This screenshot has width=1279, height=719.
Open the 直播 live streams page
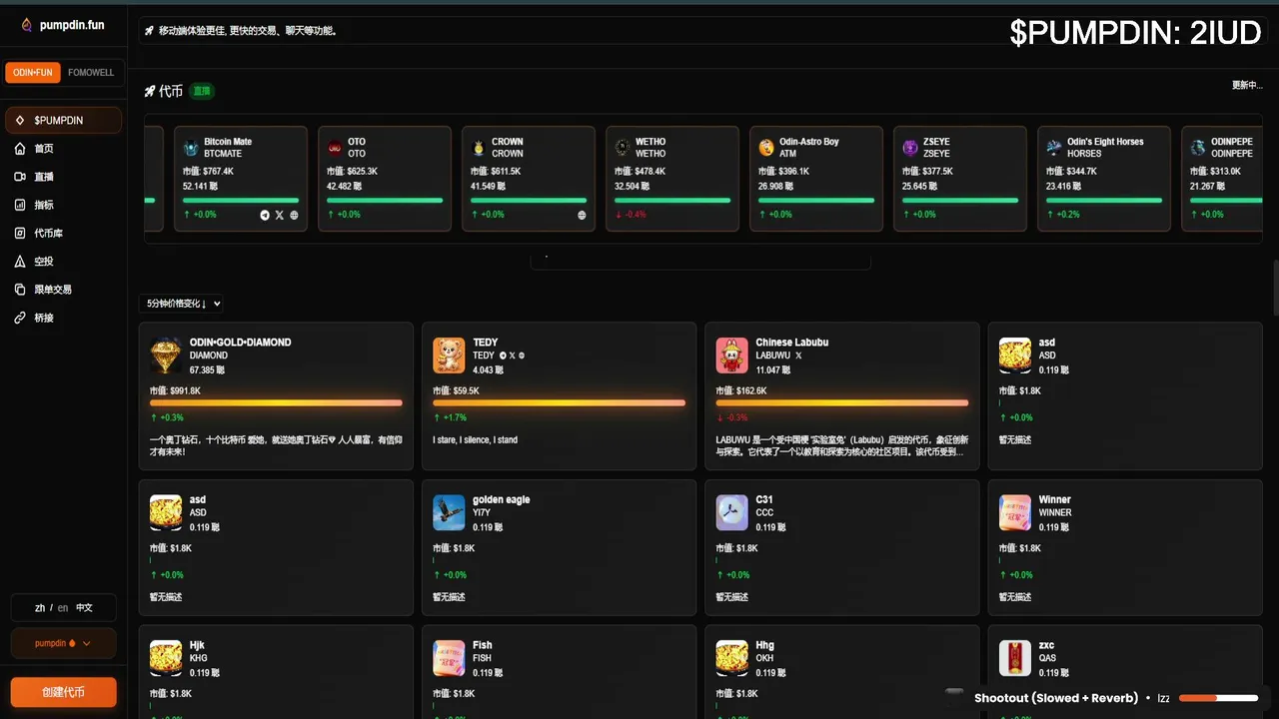click(64, 176)
